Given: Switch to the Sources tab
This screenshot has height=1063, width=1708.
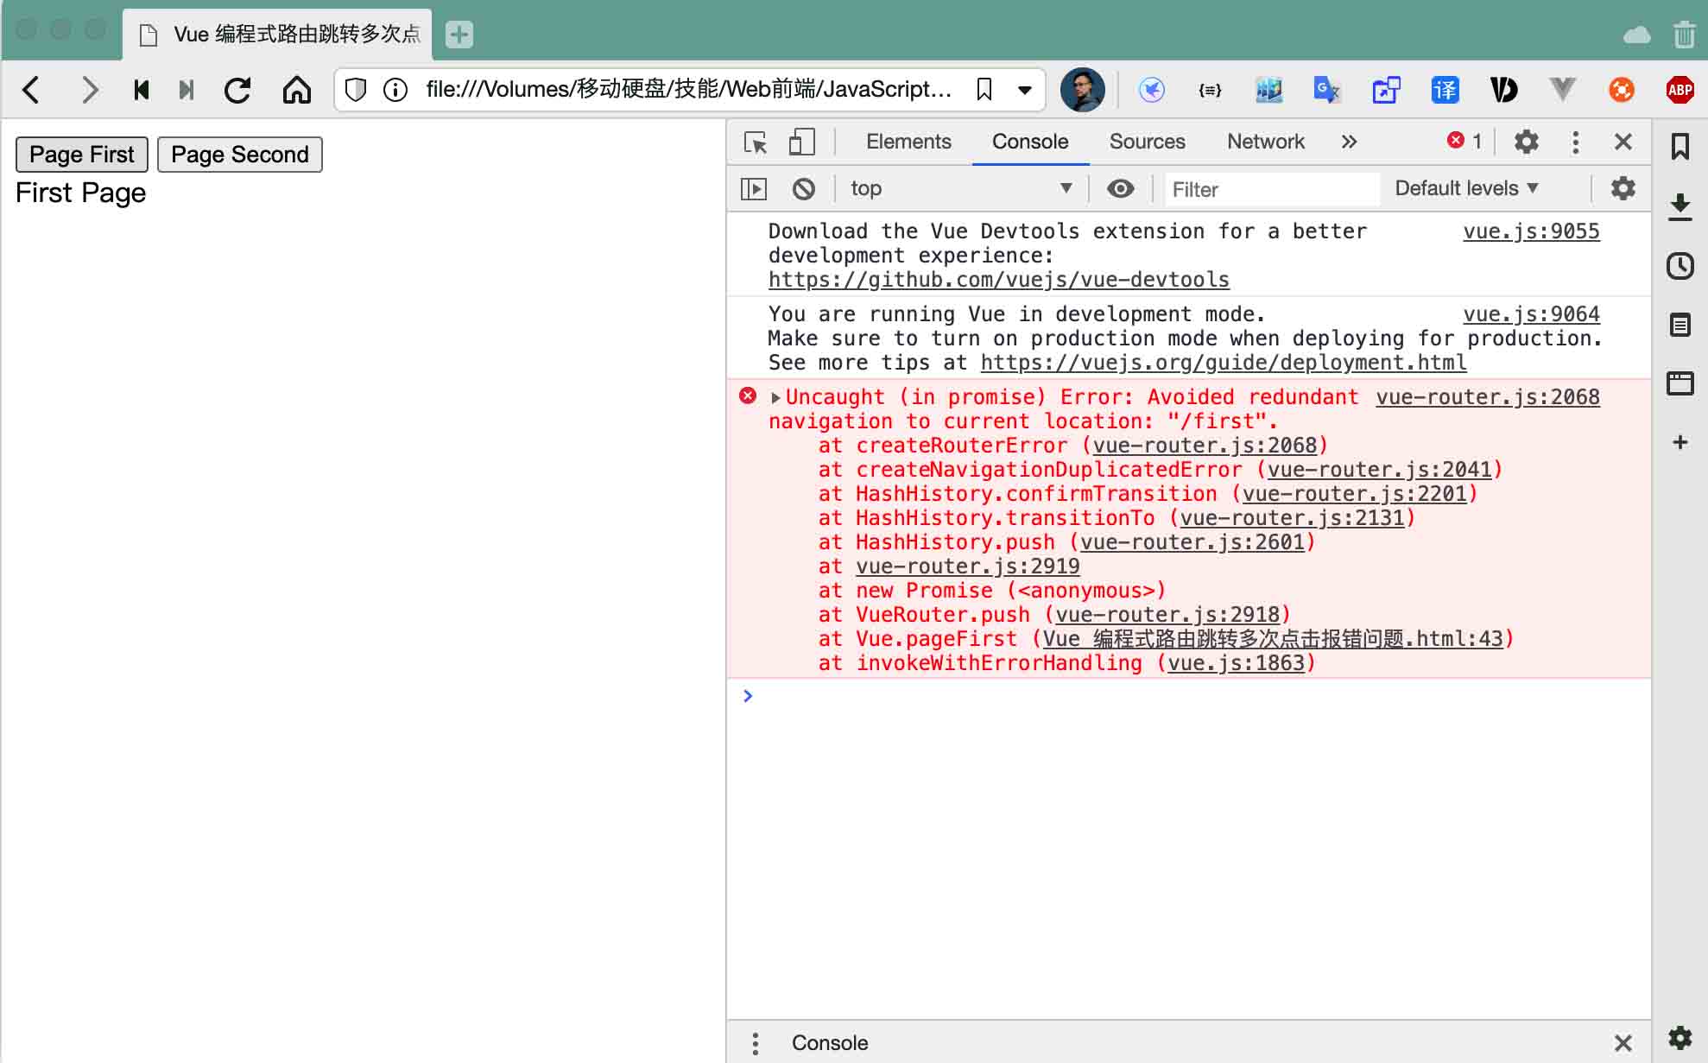Looking at the screenshot, I should click(x=1147, y=142).
